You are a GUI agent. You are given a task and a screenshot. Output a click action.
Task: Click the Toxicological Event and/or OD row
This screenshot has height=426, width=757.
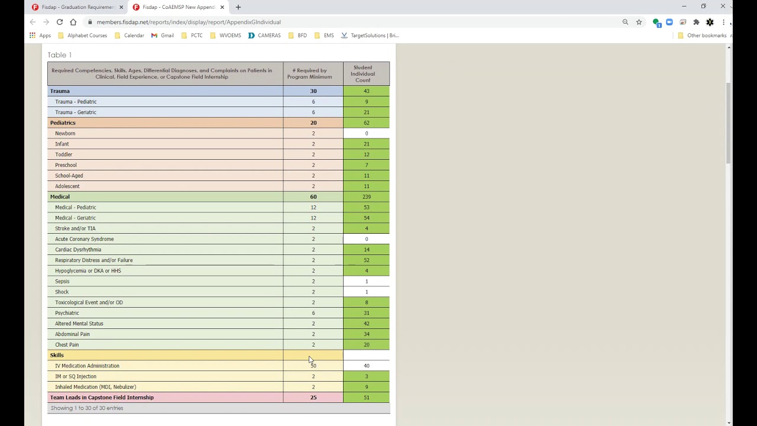click(89, 302)
